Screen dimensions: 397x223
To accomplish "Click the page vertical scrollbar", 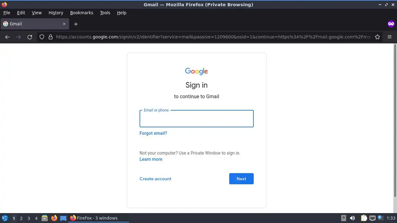I will 395,121.
